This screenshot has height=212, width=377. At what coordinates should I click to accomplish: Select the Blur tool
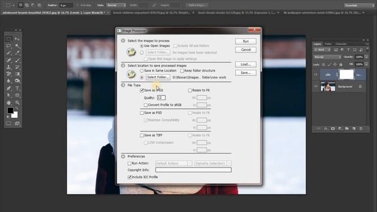point(9,81)
